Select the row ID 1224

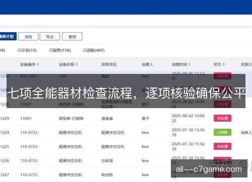pyautogui.click(x=5, y=133)
